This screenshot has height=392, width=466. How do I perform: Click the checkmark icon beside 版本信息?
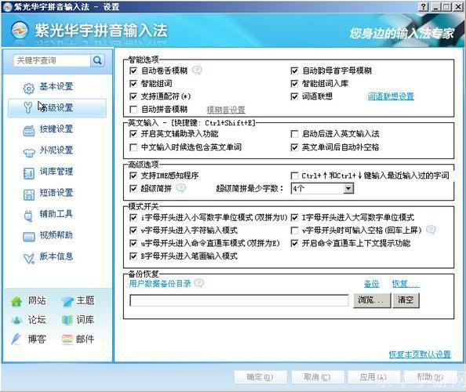29,259
